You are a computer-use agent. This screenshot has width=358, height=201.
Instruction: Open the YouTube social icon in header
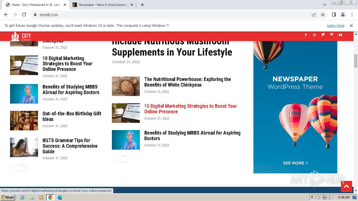coord(340,35)
